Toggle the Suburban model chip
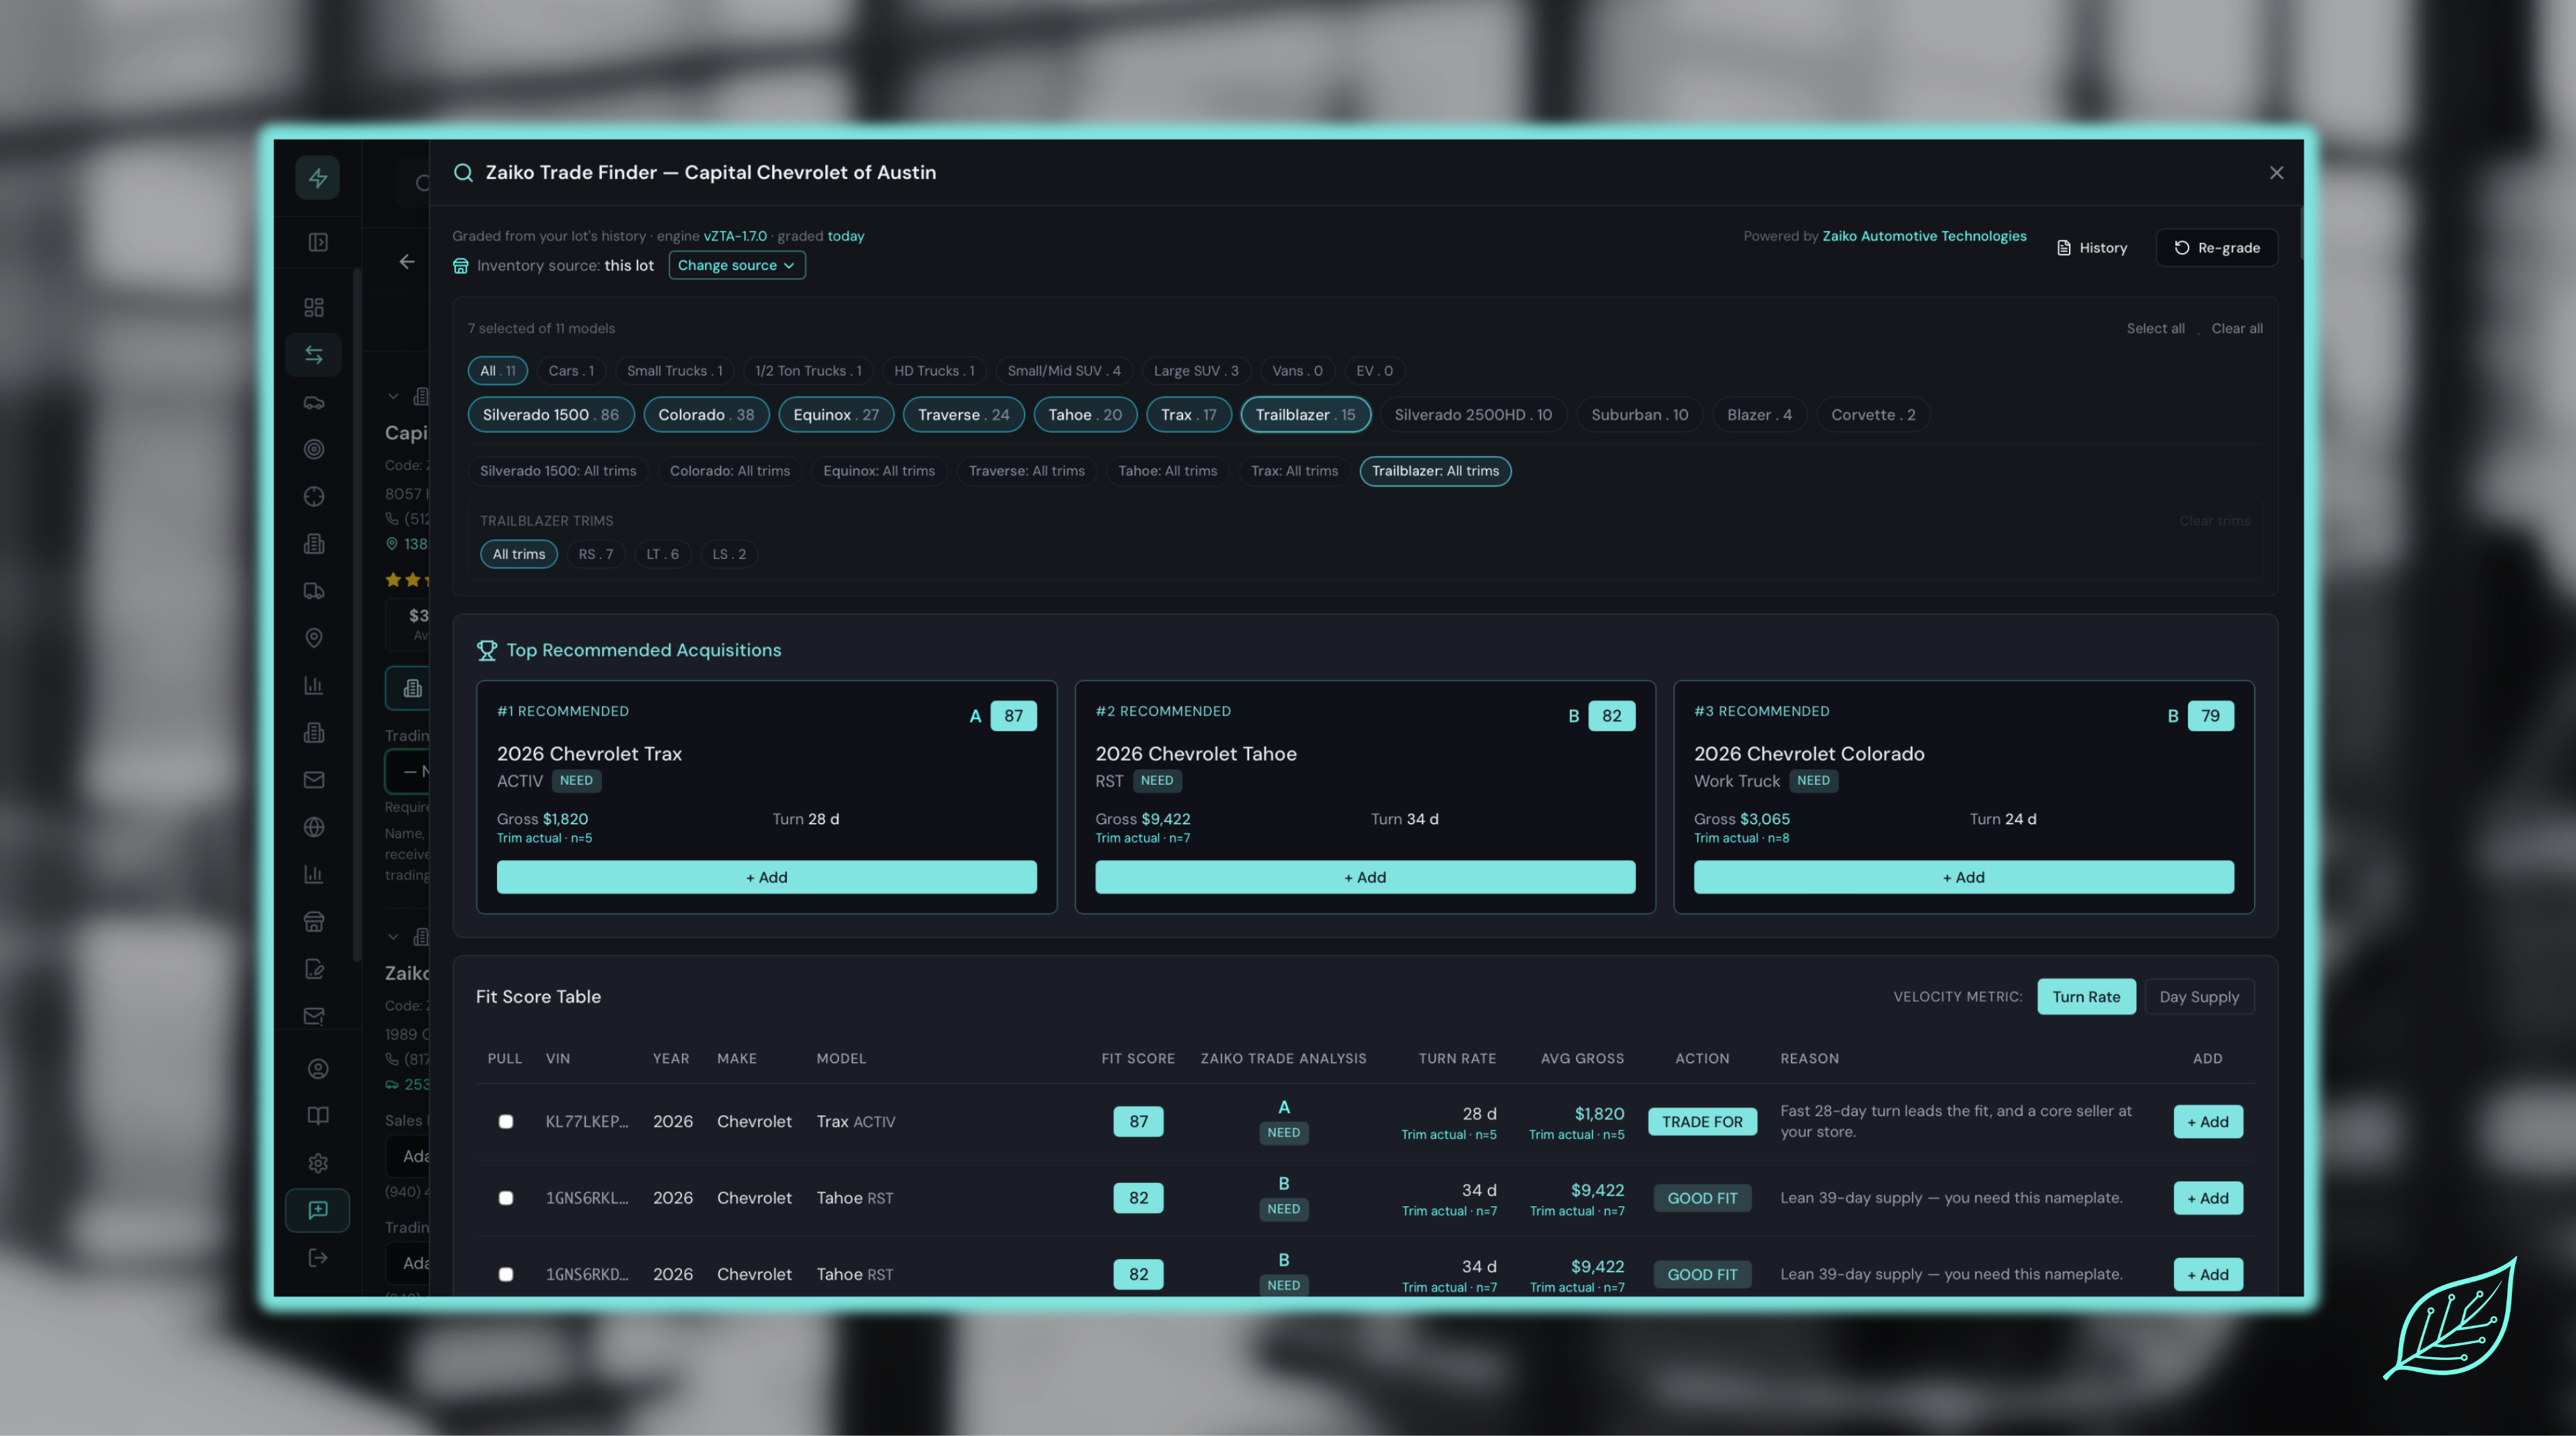Viewport: 2576px width, 1436px height. pyautogui.click(x=1639, y=415)
